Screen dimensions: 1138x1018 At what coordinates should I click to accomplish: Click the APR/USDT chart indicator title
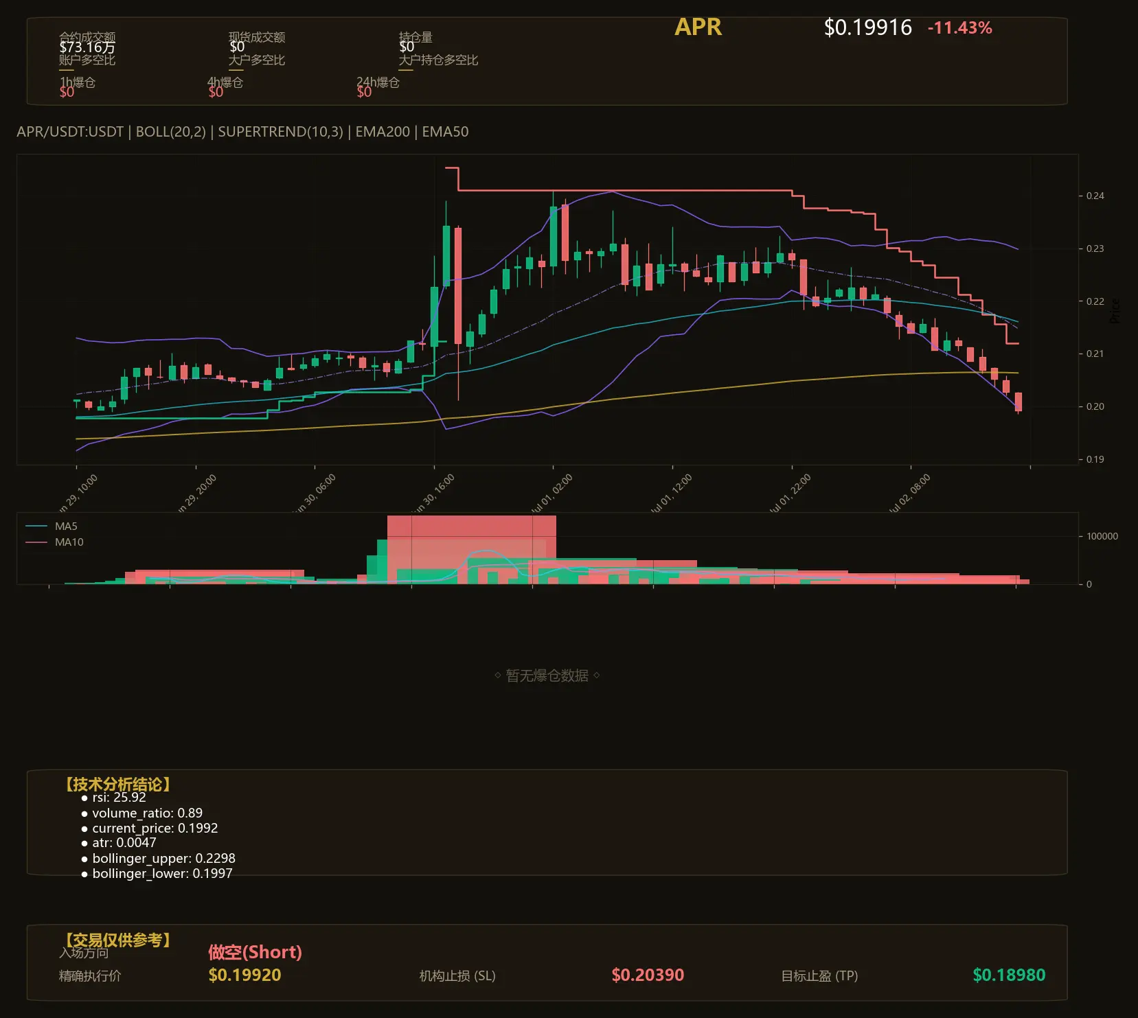click(242, 132)
